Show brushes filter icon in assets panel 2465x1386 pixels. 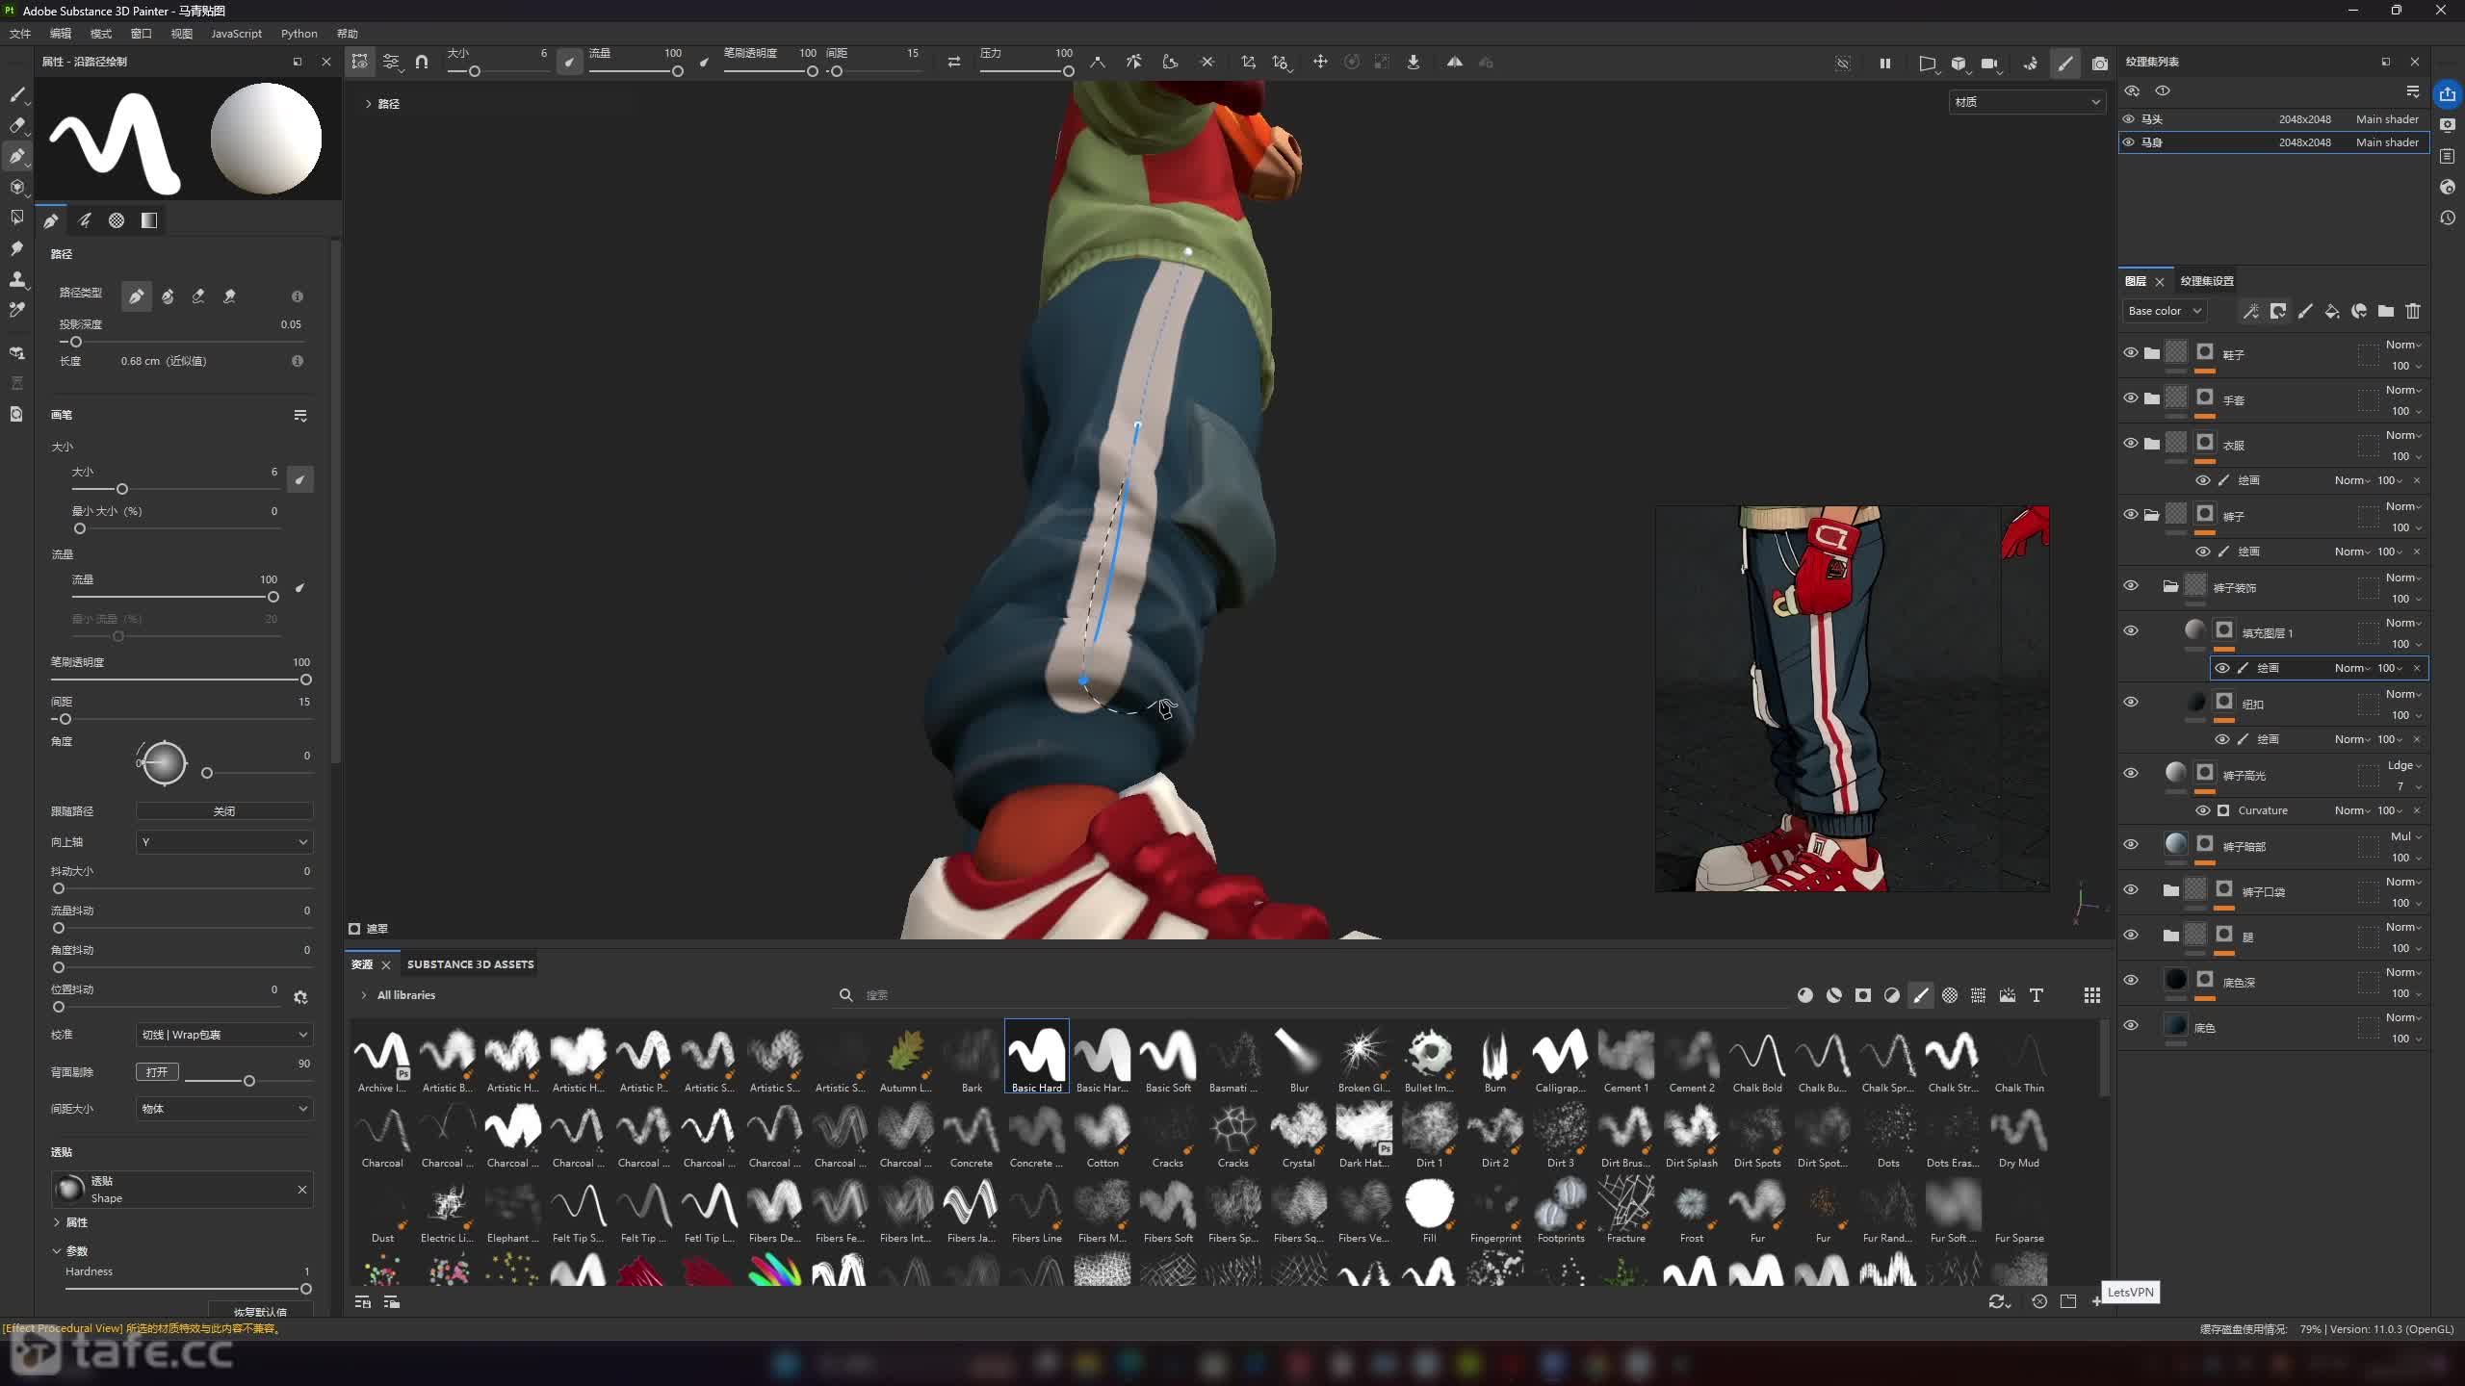pos(1920,995)
